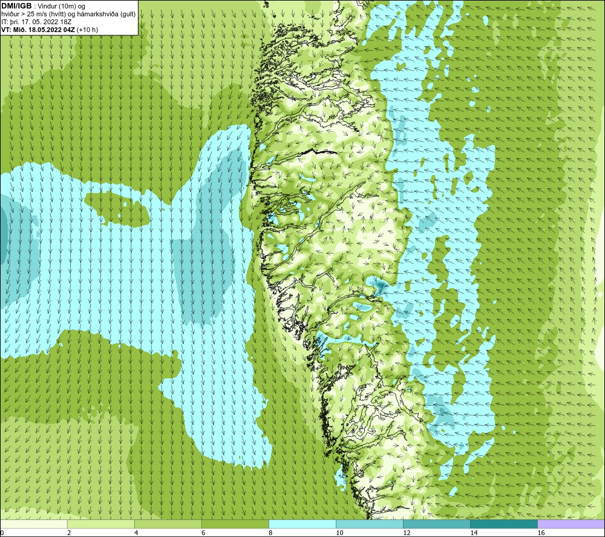The height and width of the screenshot is (537, 605).
Task: Click the scale label '4'
Action: click(x=136, y=533)
